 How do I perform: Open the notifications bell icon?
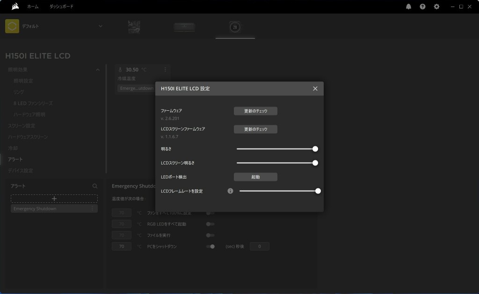tap(409, 7)
